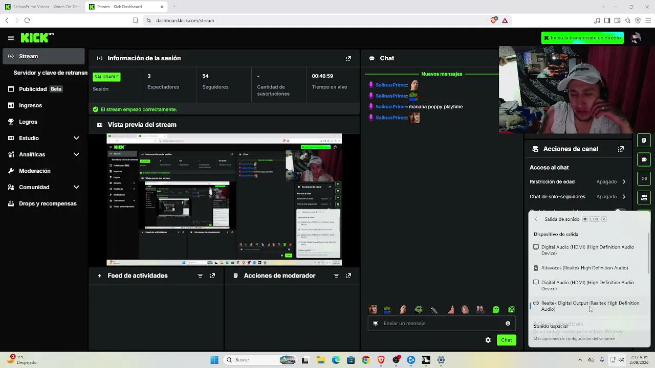Select Altavoces Realtek output device
Image resolution: width=655 pixels, height=368 pixels.
click(589, 268)
